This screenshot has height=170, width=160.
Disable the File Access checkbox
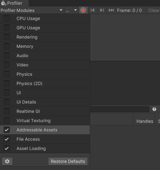[7, 139]
